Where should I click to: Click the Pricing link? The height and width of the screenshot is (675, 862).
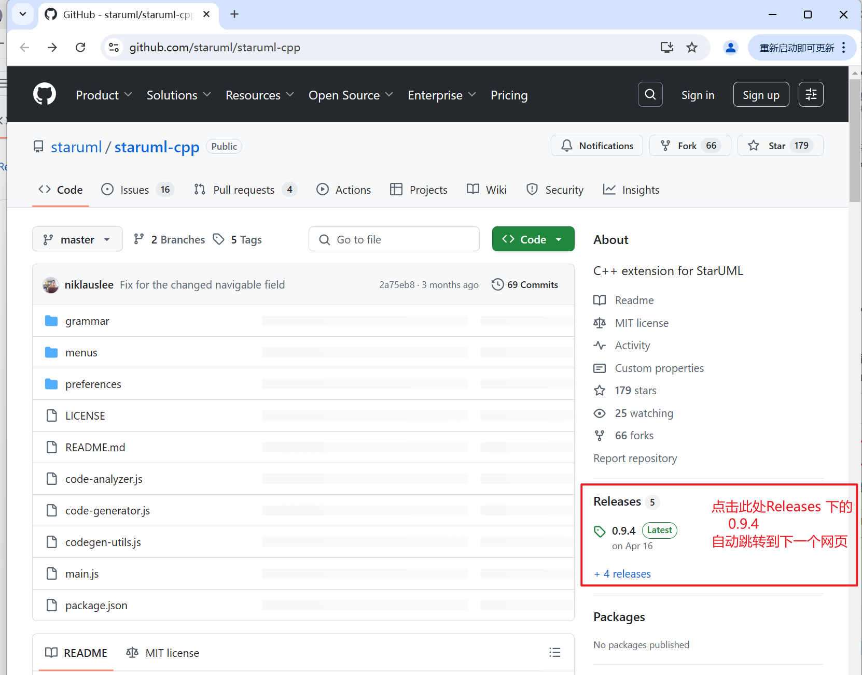pyautogui.click(x=509, y=95)
